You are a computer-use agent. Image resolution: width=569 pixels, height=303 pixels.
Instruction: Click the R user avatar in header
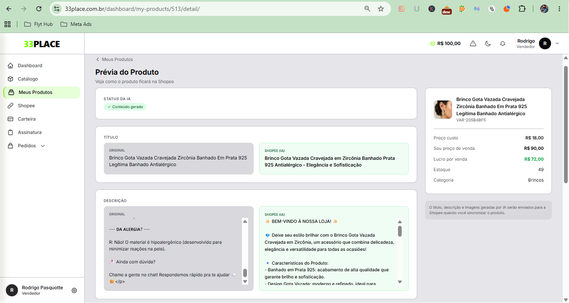(x=545, y=43)
